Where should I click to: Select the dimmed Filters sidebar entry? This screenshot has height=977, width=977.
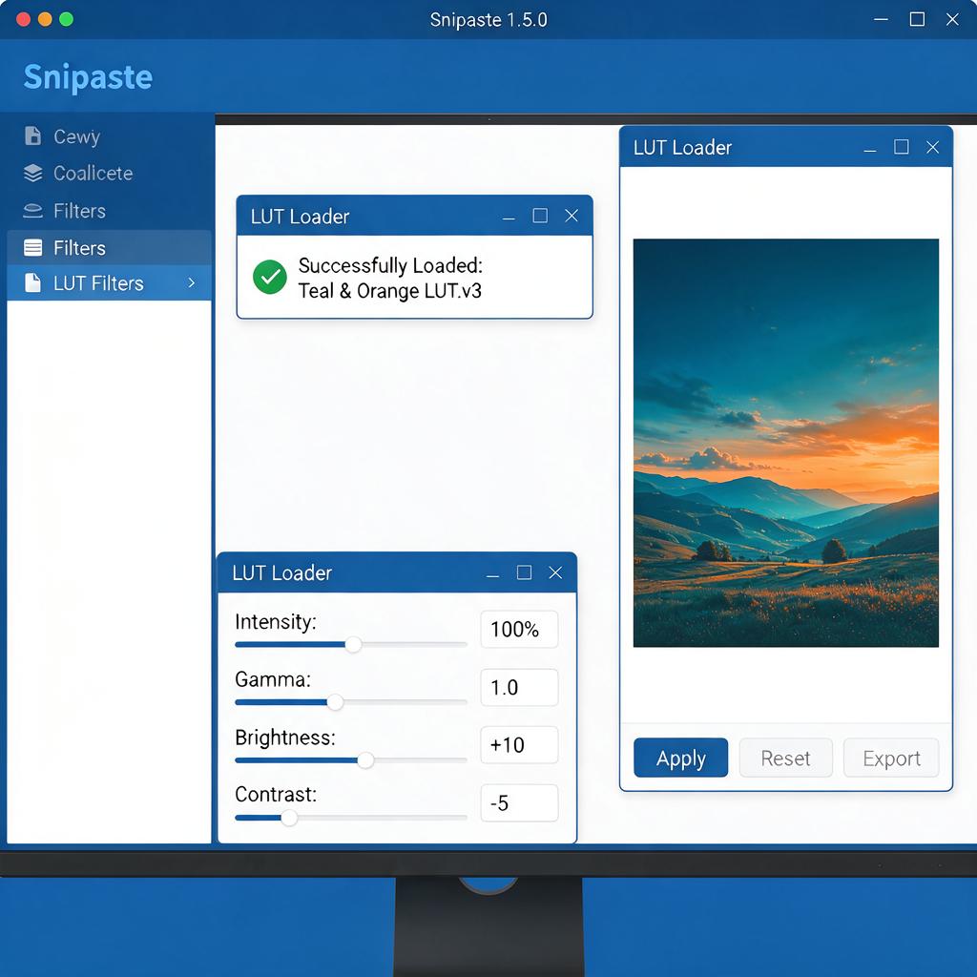tap(78, 211)
